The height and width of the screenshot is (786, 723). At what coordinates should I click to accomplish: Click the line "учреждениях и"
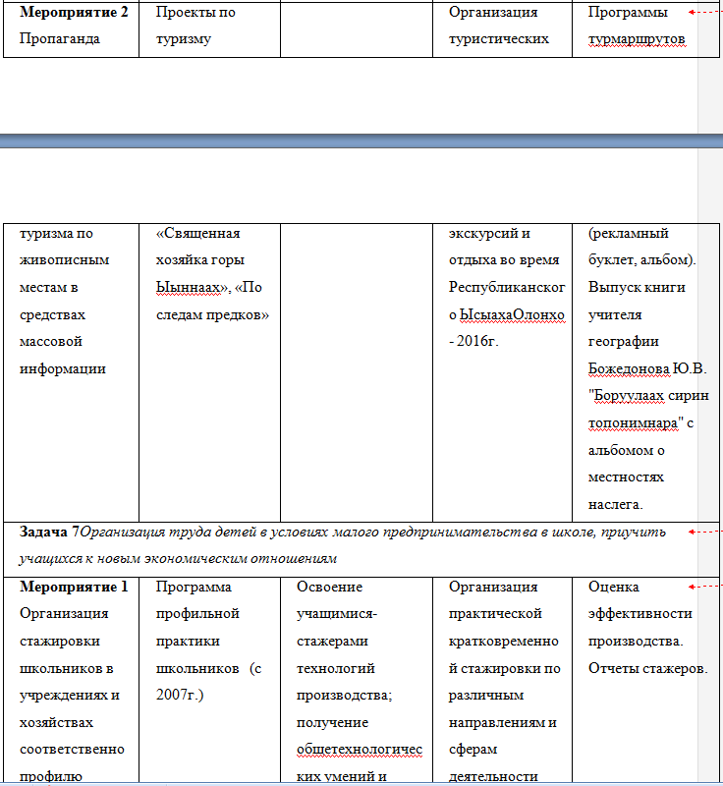pos(70,696)
